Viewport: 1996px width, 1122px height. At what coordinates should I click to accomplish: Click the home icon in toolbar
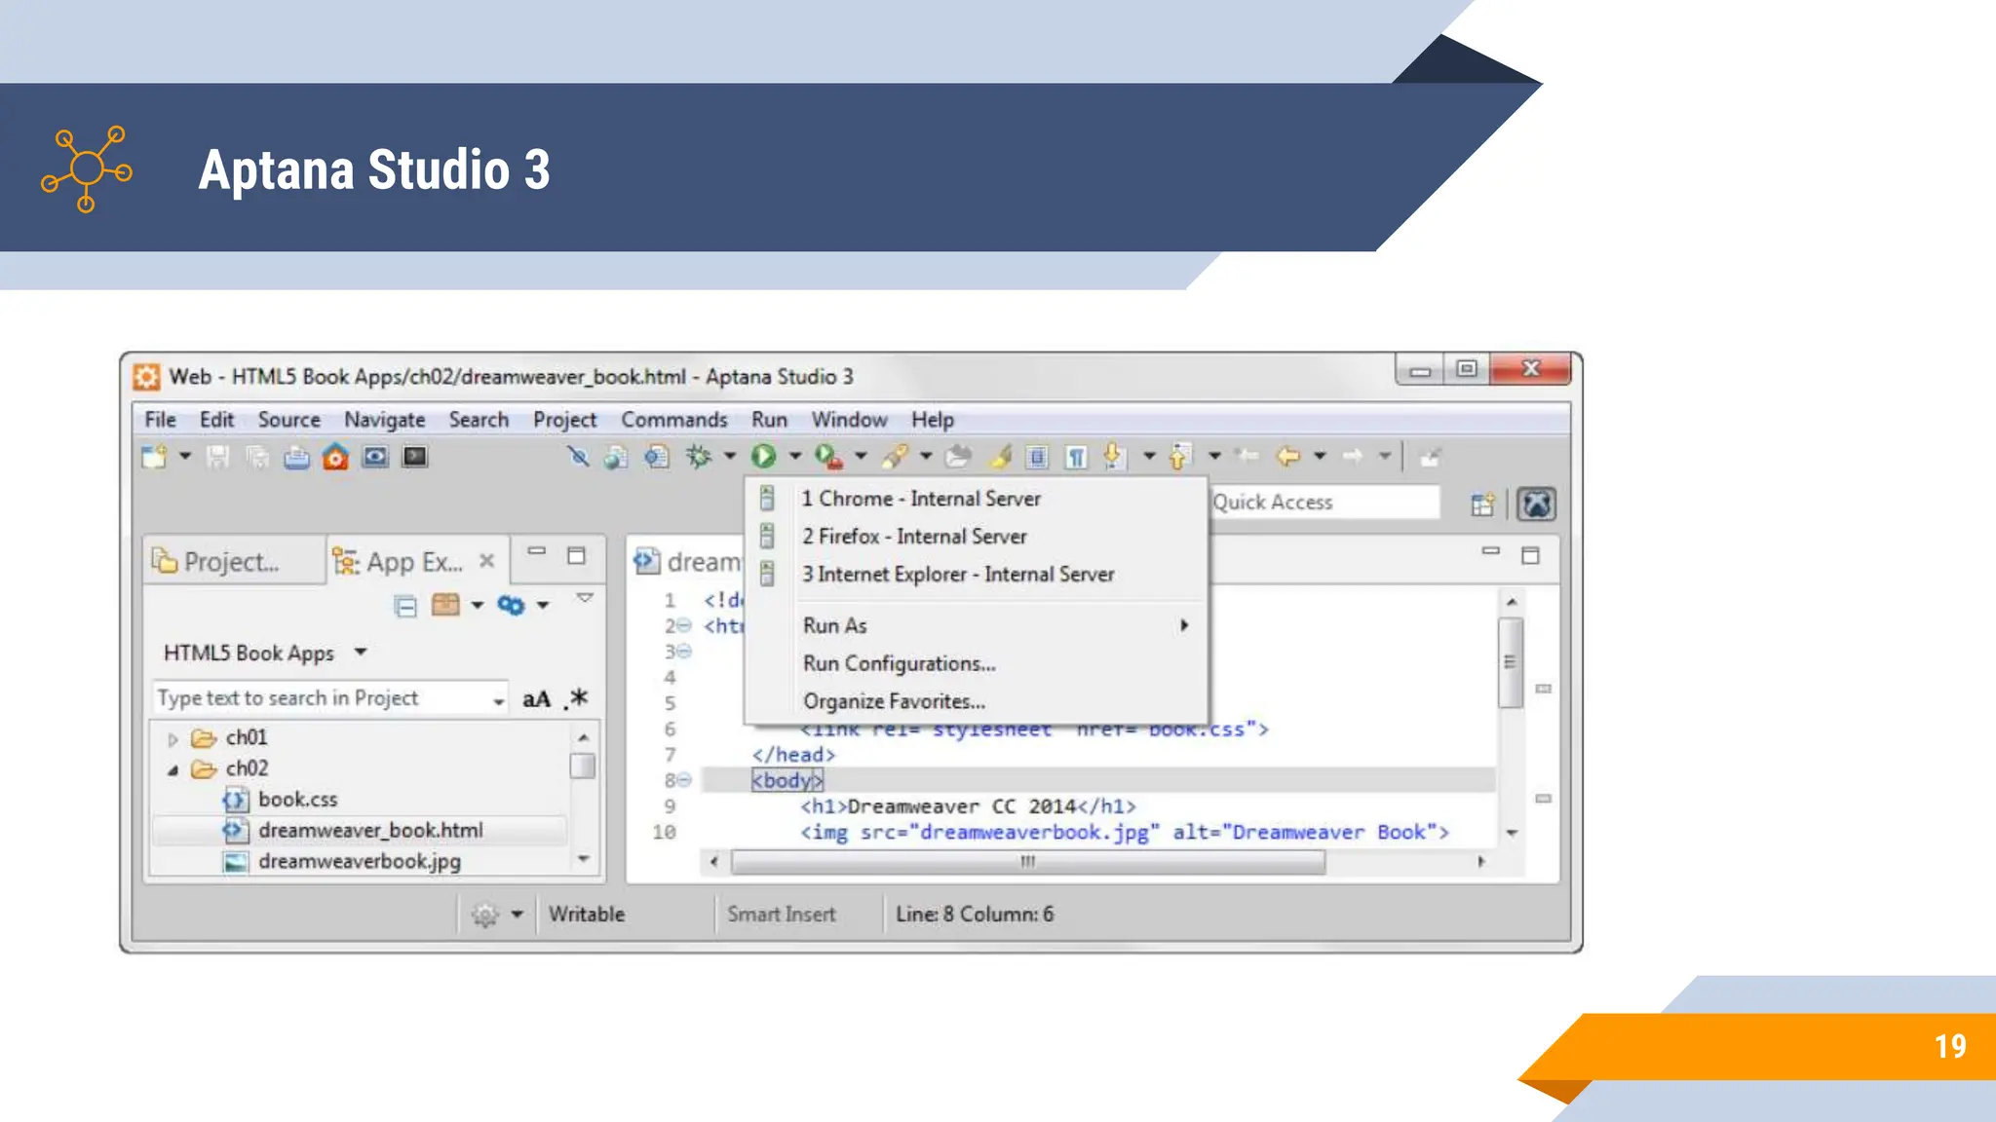(x=335, y=457)
